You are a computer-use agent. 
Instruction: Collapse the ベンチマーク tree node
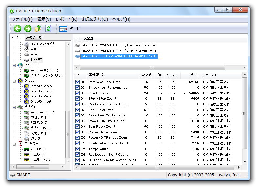[14, 144]
